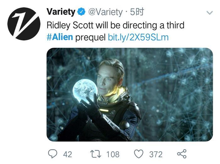Retweet using the retweet arrows icon

click(95, 154)
